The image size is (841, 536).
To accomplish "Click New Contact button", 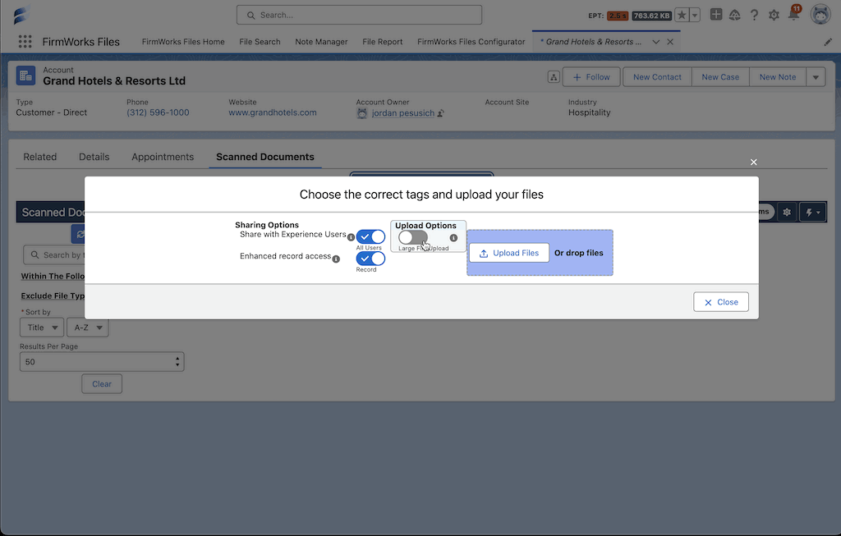I will point(657,77).
